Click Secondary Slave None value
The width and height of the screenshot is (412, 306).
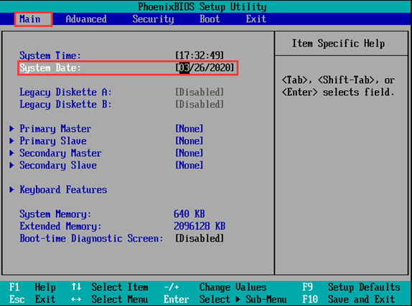click(x=189, y=165)
